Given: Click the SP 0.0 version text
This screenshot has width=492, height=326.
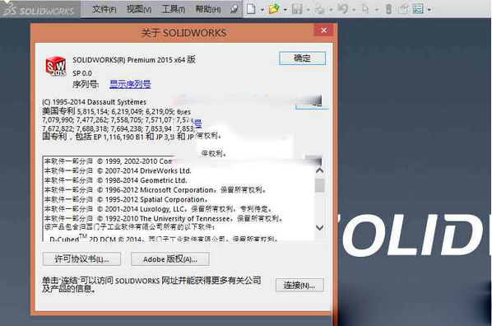Looking at the screenshot, I should (x=82, y=73).
